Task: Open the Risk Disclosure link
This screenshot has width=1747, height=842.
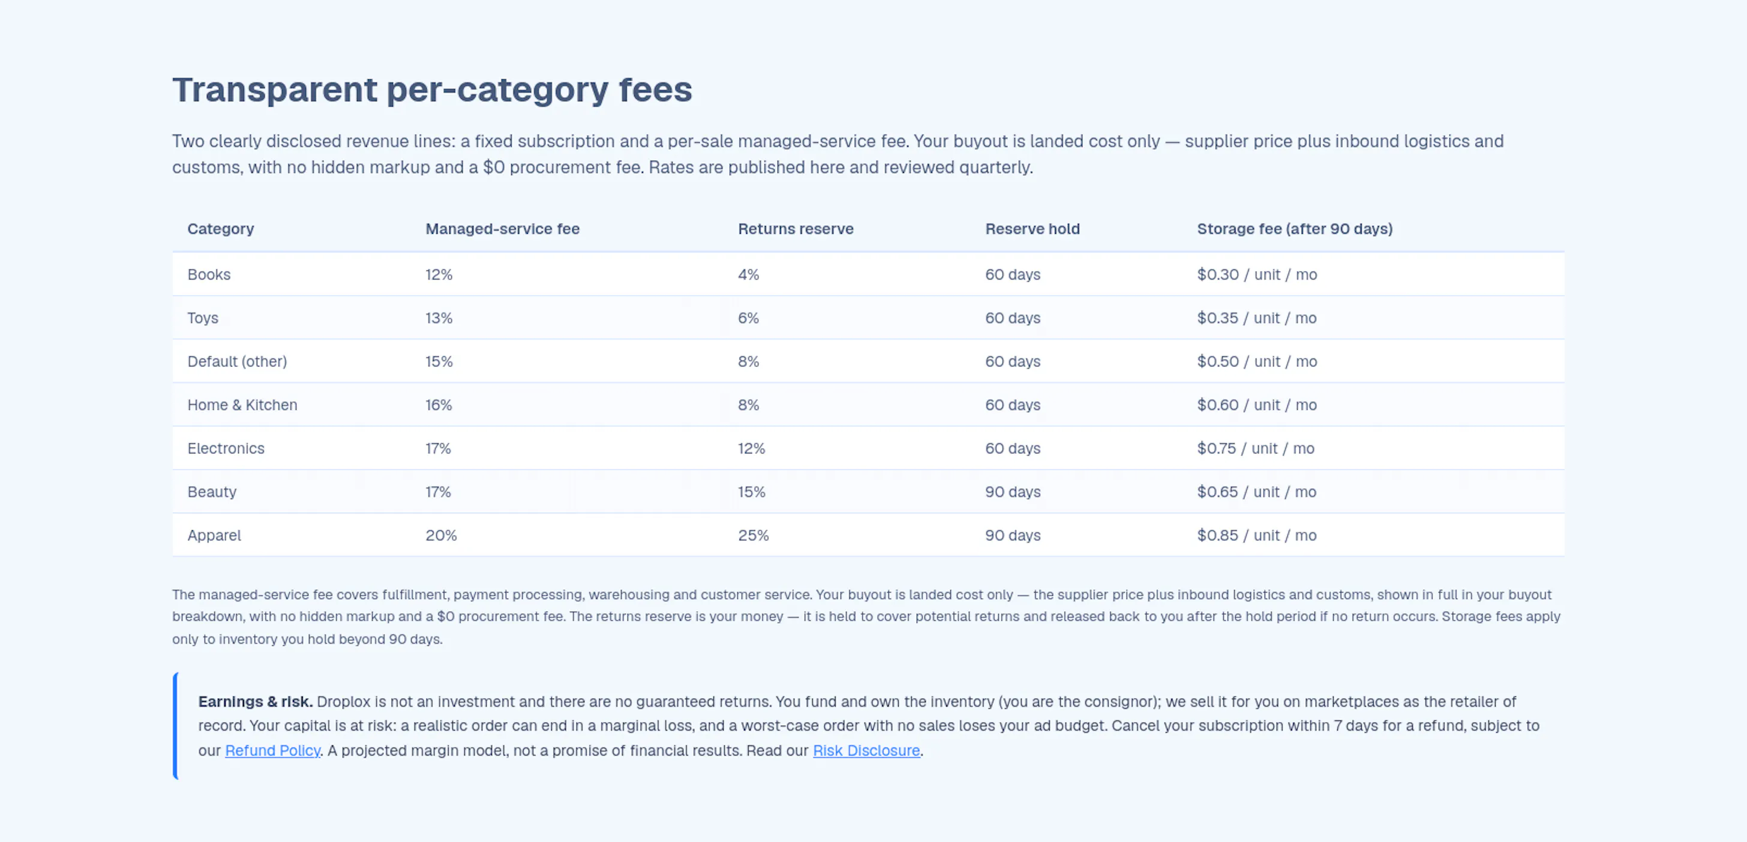Action: click(866, 750)
